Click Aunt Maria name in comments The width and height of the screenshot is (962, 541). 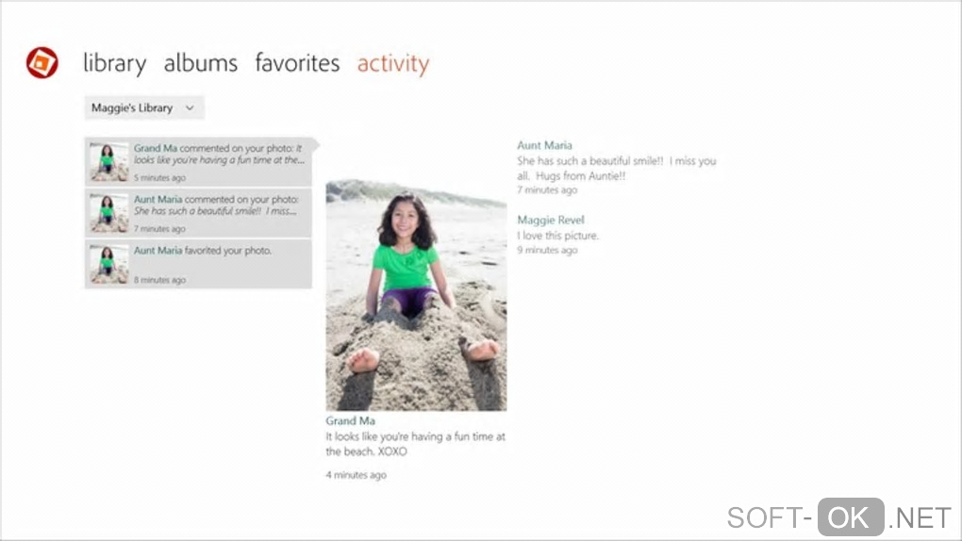coord(544,145)
